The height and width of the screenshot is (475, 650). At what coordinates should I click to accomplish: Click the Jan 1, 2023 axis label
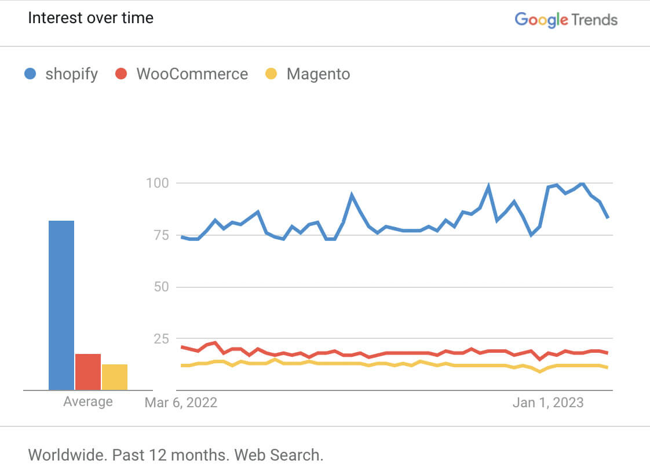(x=548, y=403)
